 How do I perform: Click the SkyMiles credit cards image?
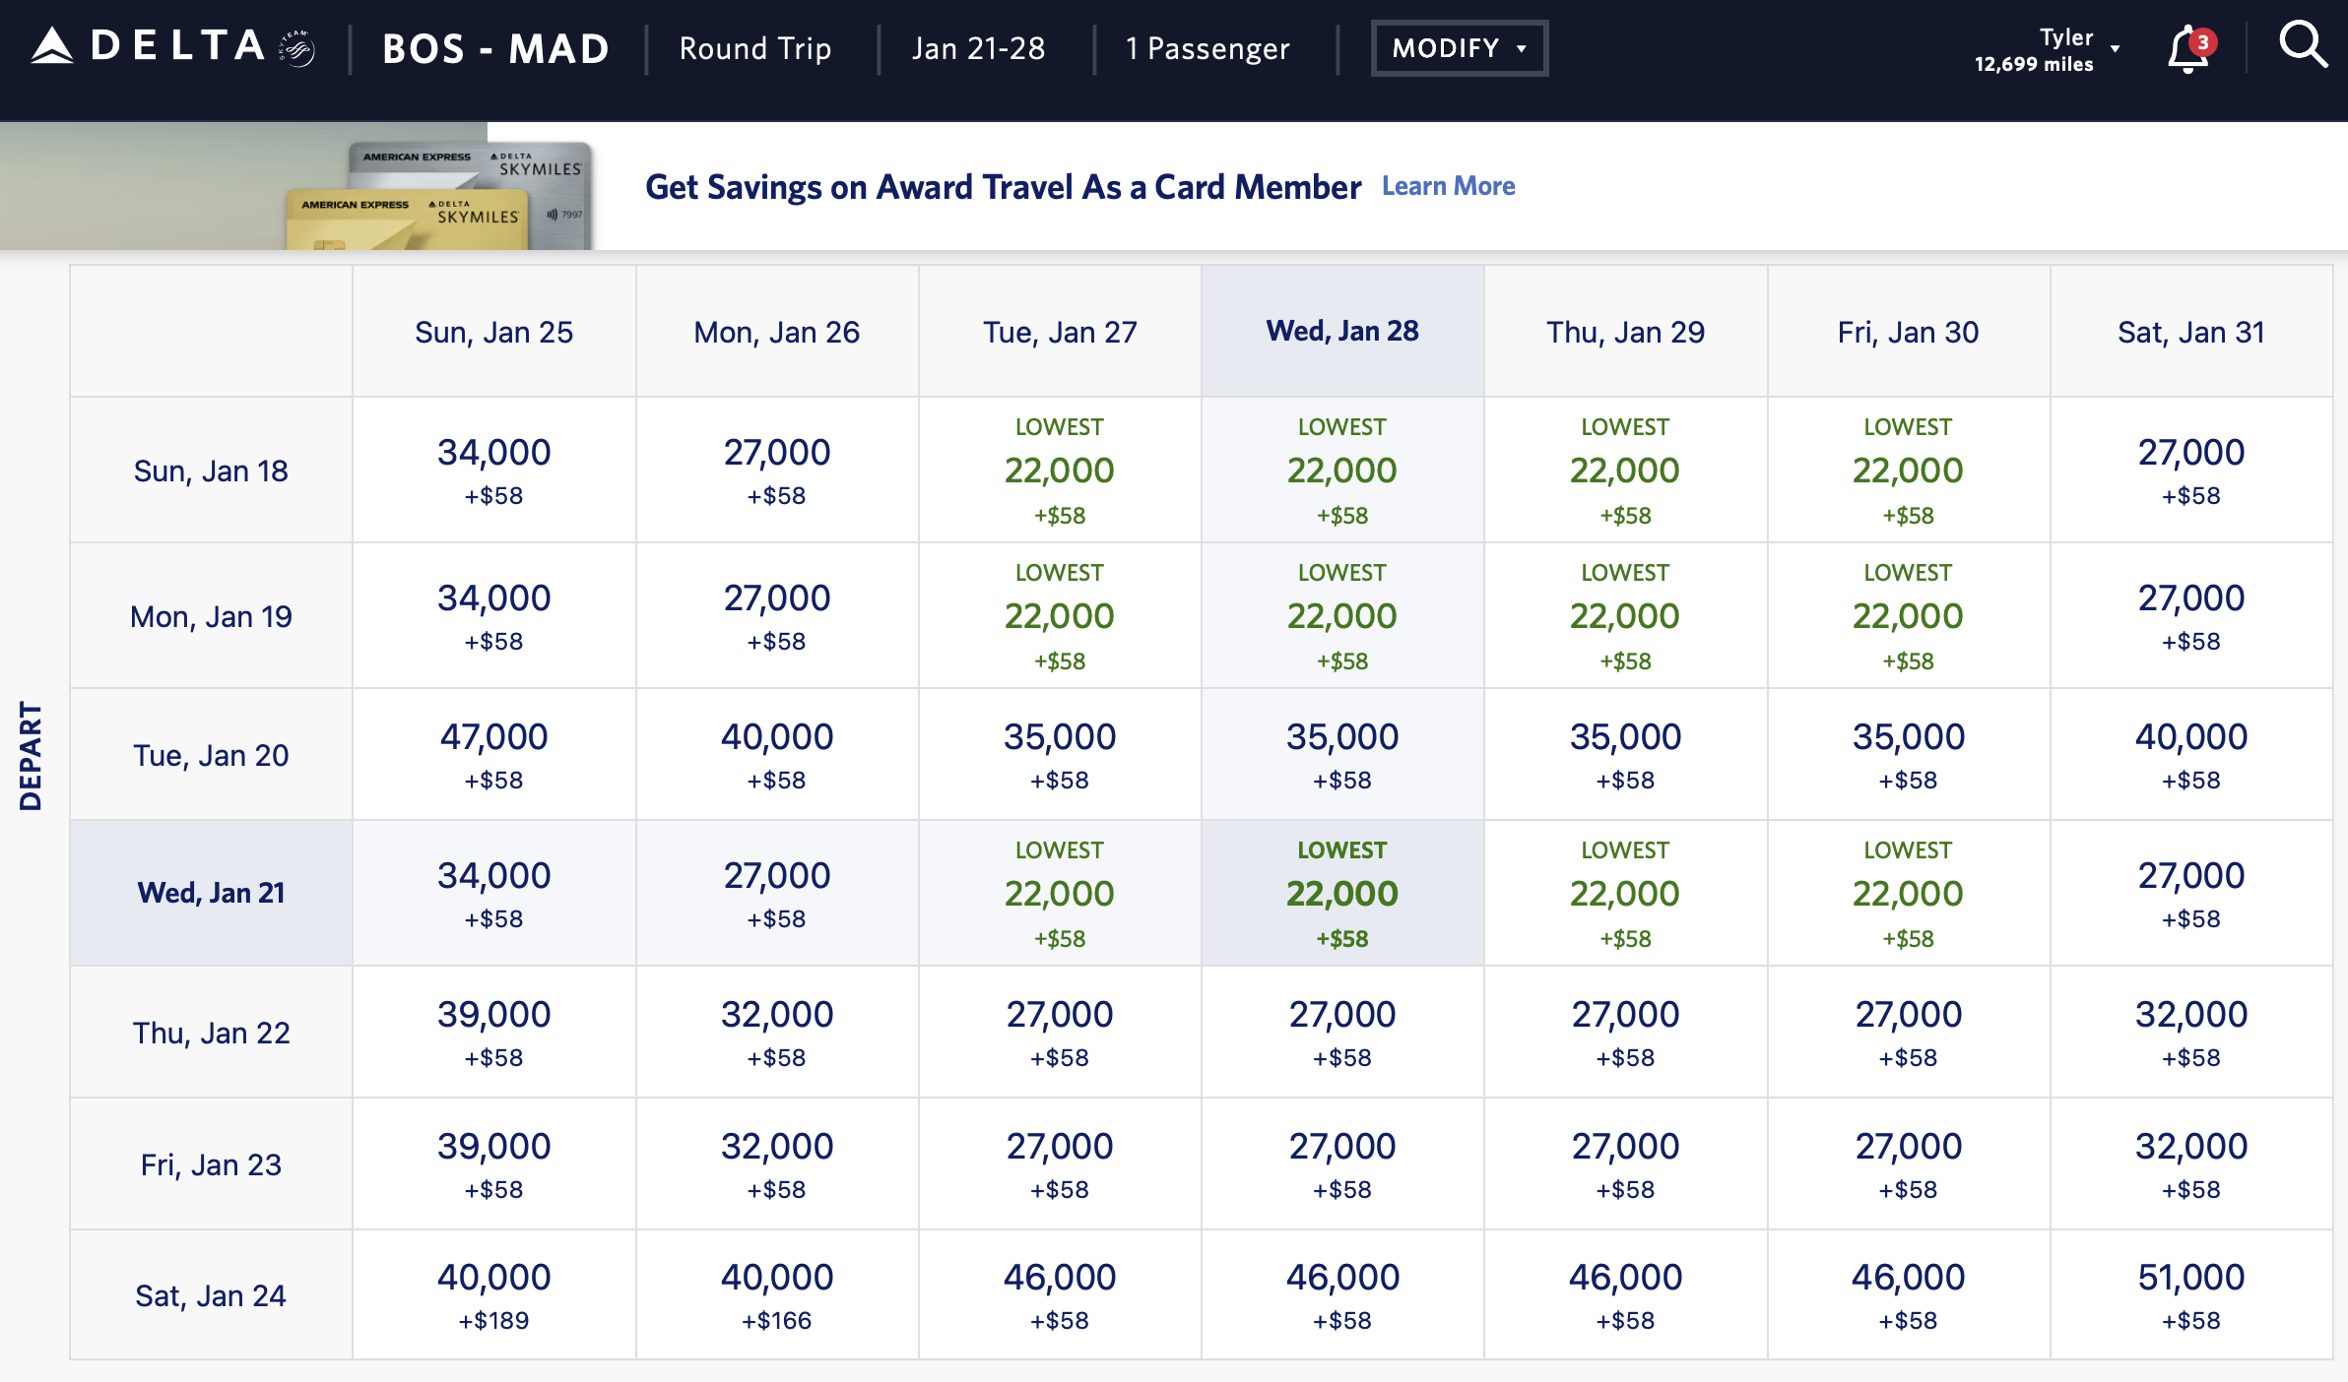point(441,196)
